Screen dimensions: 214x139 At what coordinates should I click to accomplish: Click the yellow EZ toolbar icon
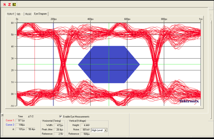(x=14, y=4)
